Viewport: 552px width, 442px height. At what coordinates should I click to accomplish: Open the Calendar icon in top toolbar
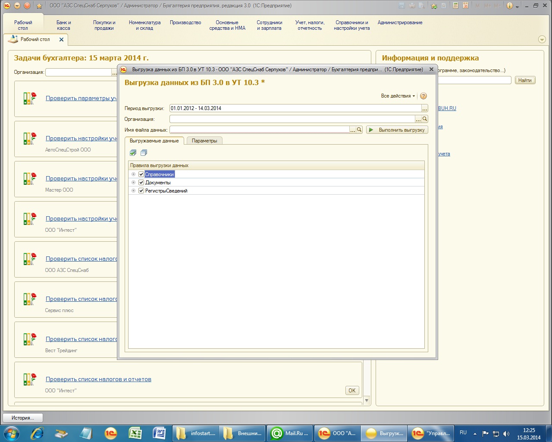pyautogui.click(x=466, y=6)
